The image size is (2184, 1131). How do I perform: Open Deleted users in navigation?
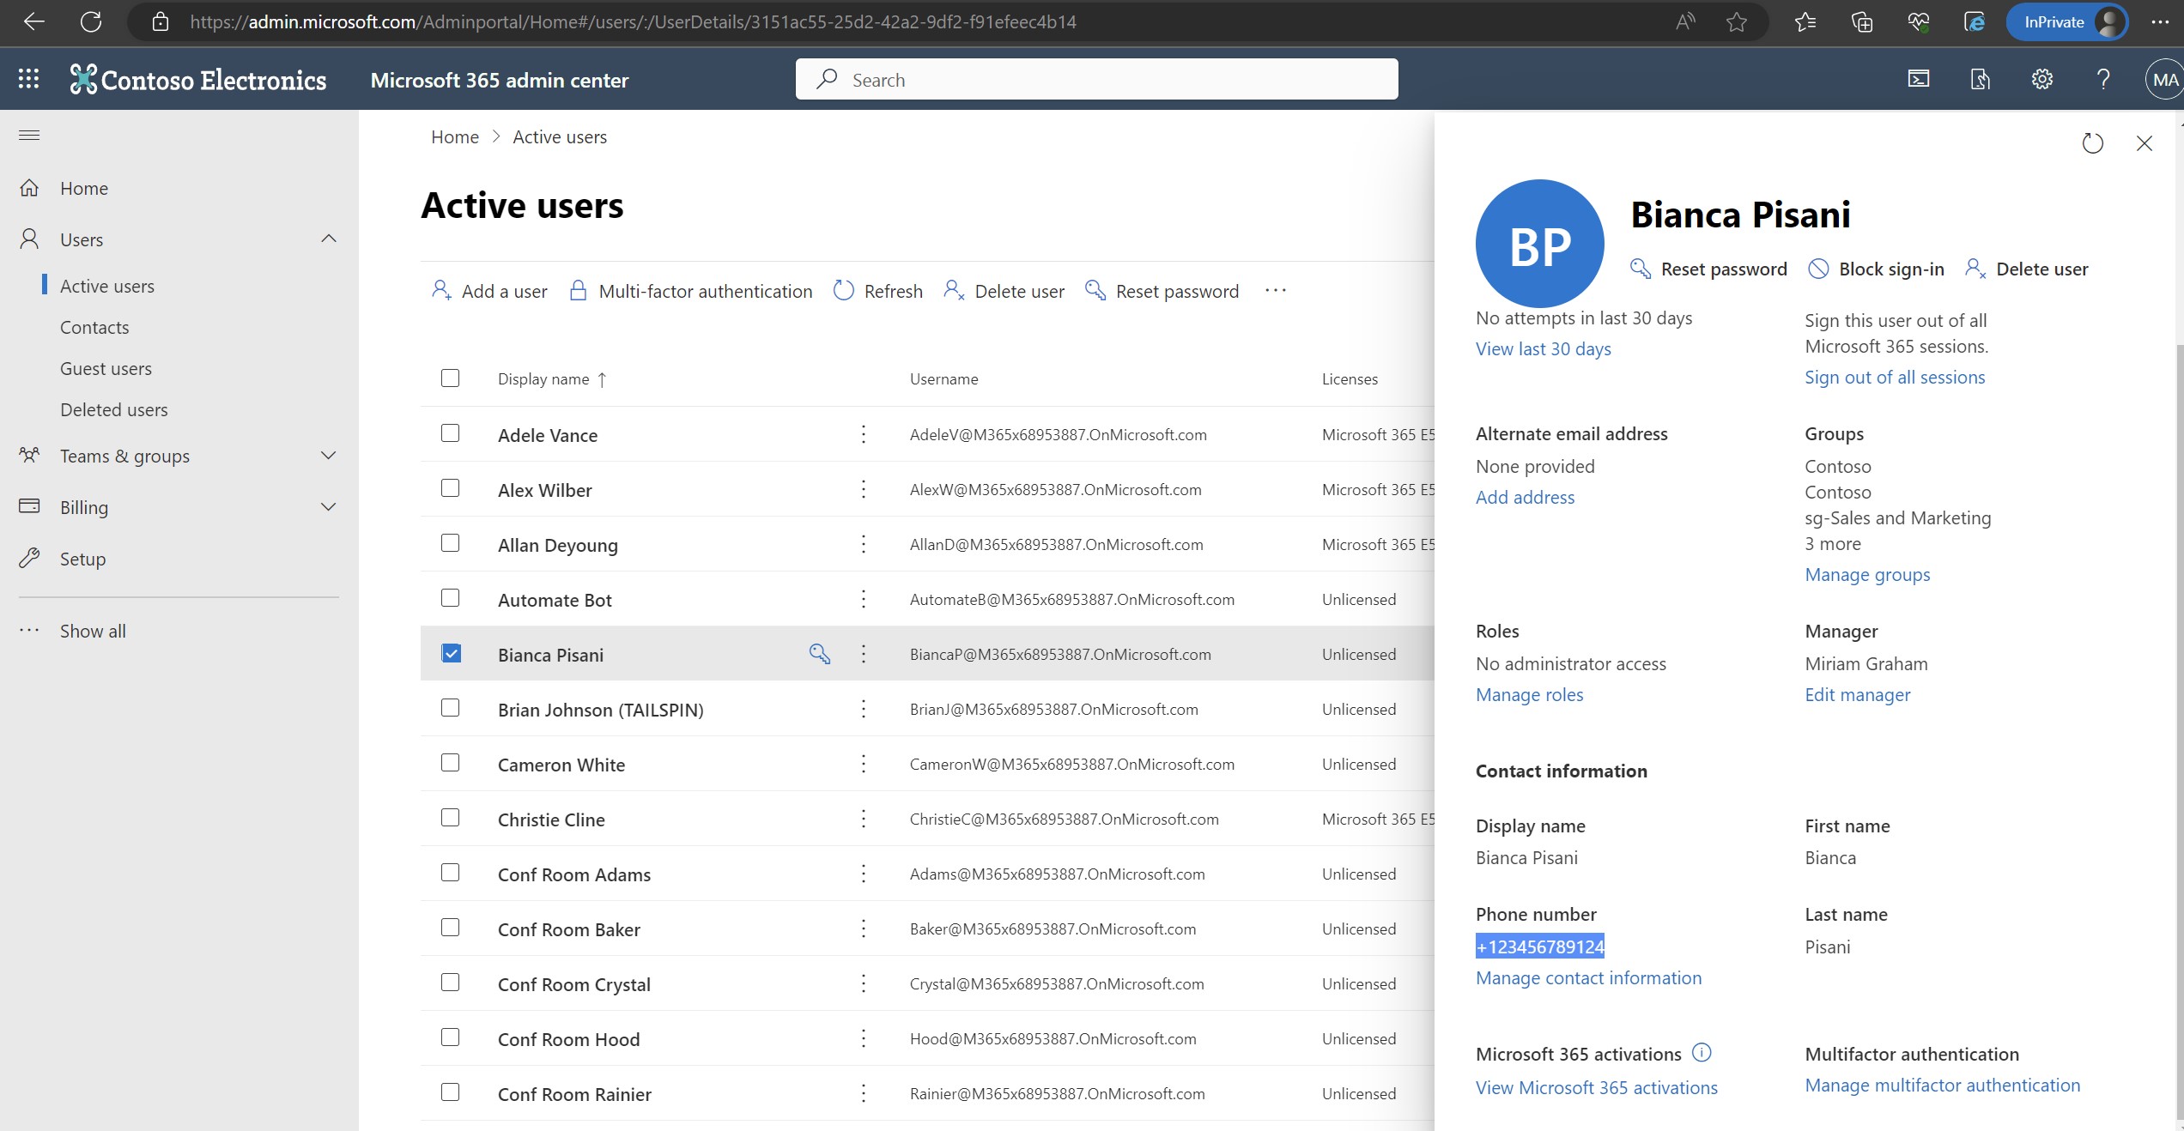(114, 409)
